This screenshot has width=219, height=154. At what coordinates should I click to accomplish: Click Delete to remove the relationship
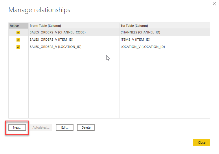click(86, 127)
